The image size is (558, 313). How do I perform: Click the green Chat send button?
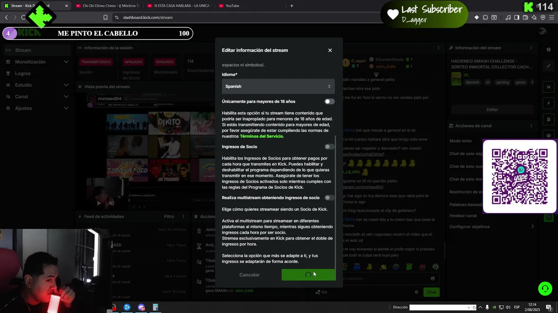point(431,292)
